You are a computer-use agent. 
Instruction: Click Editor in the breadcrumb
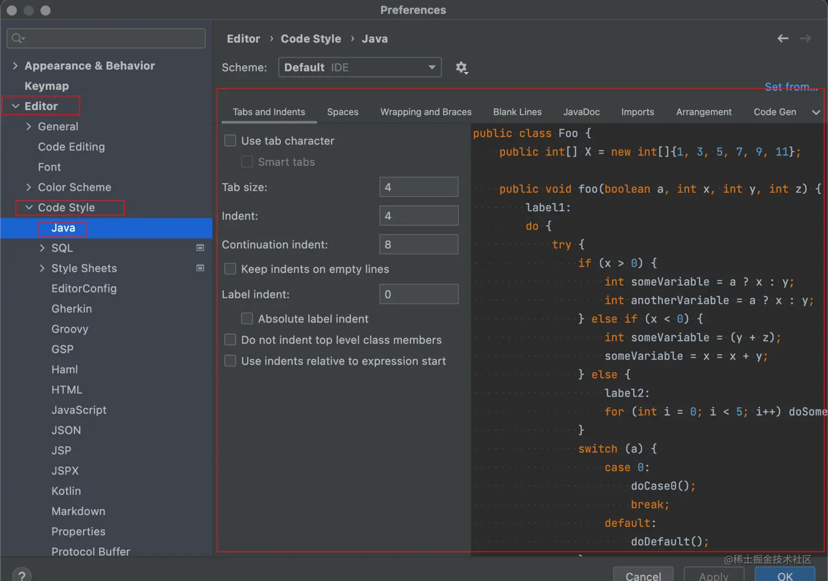click(x=244, y=39)
